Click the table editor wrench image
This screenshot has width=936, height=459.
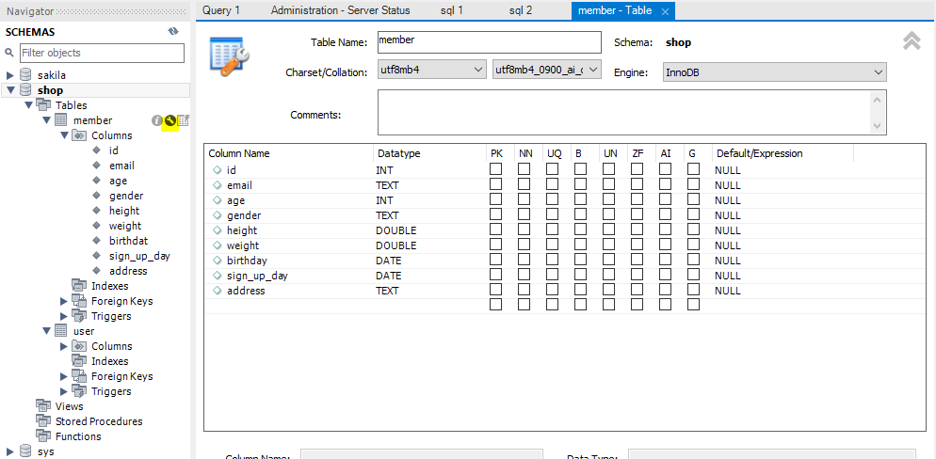coord(229,56)
